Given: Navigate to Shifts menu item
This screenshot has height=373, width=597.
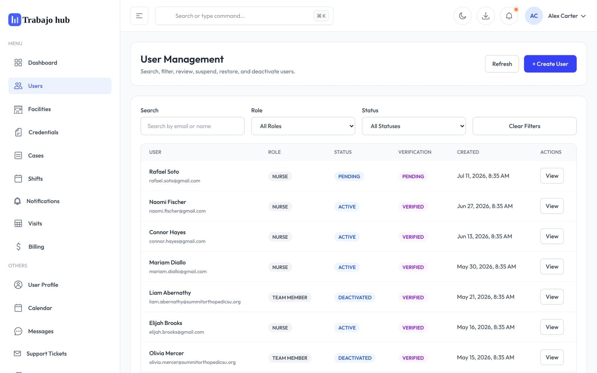Looking at the screenshot, I should tap(60, 179).
